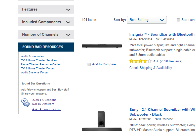Enable the Store availability checkbox
This screenshot has width=195, height=132.
[178, 20]
